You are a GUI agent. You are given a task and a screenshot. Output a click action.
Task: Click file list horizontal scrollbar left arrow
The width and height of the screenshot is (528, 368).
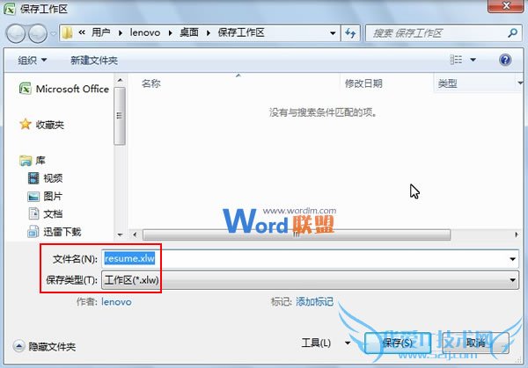(135, 235)
